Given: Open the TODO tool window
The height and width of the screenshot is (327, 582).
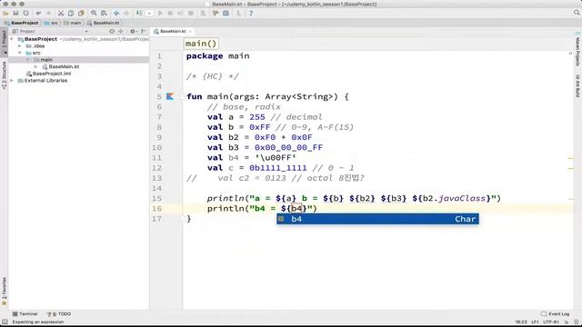Looking at the screenshot, I should click(x=59, y=314).
